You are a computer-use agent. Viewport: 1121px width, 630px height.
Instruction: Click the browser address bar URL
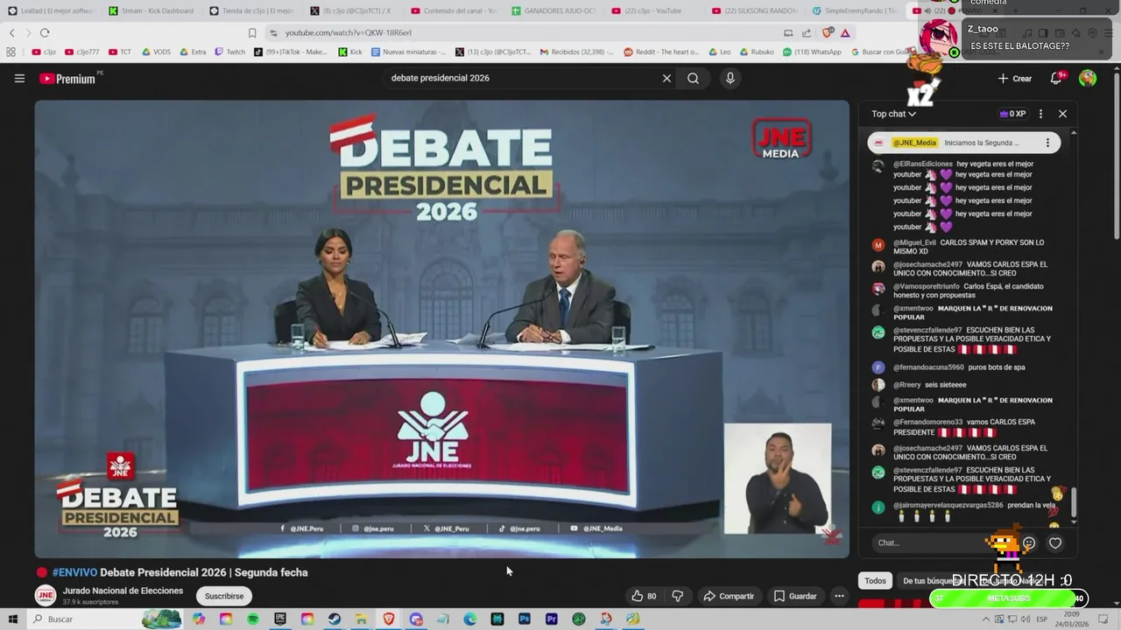(349, 32)
